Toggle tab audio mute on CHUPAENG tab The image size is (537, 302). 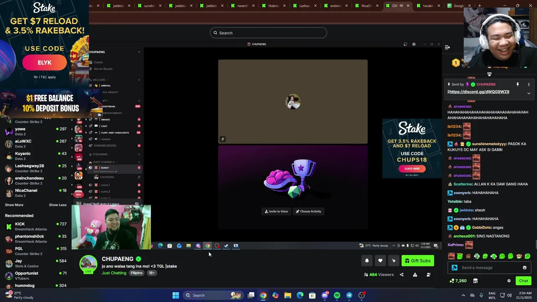pyautogui.click(x=401, y=6)
